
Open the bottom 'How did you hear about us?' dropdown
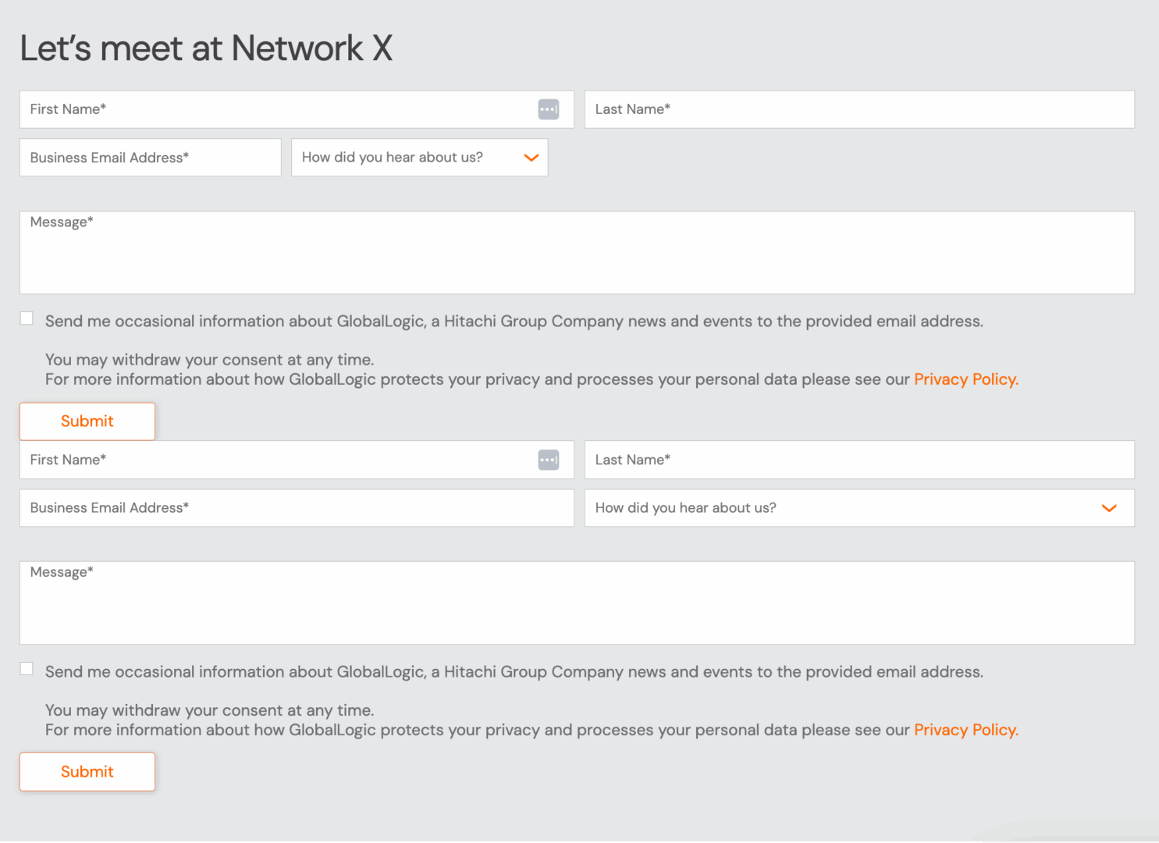coord(859,508)
